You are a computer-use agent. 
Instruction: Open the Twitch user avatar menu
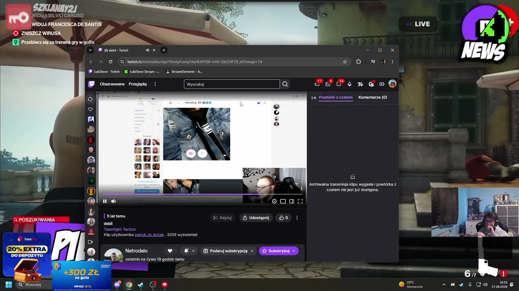392,84
